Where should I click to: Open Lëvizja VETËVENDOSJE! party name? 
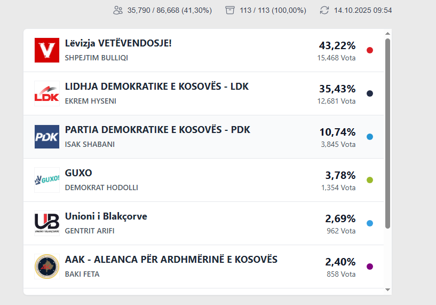[118, 43]
